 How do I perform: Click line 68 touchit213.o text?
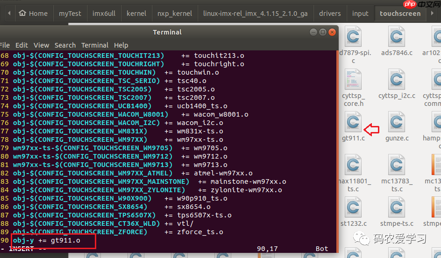point(219,56)
